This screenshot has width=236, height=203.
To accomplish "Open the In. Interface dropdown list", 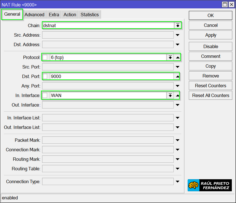I will tap(170, 95).
